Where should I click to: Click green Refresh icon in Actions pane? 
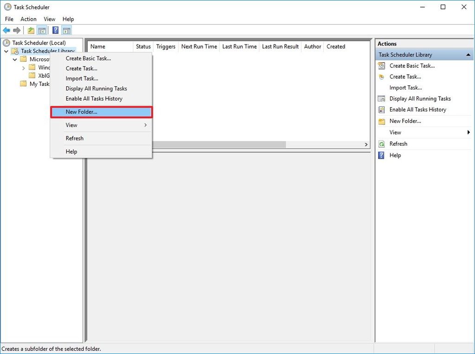(382, 144)
